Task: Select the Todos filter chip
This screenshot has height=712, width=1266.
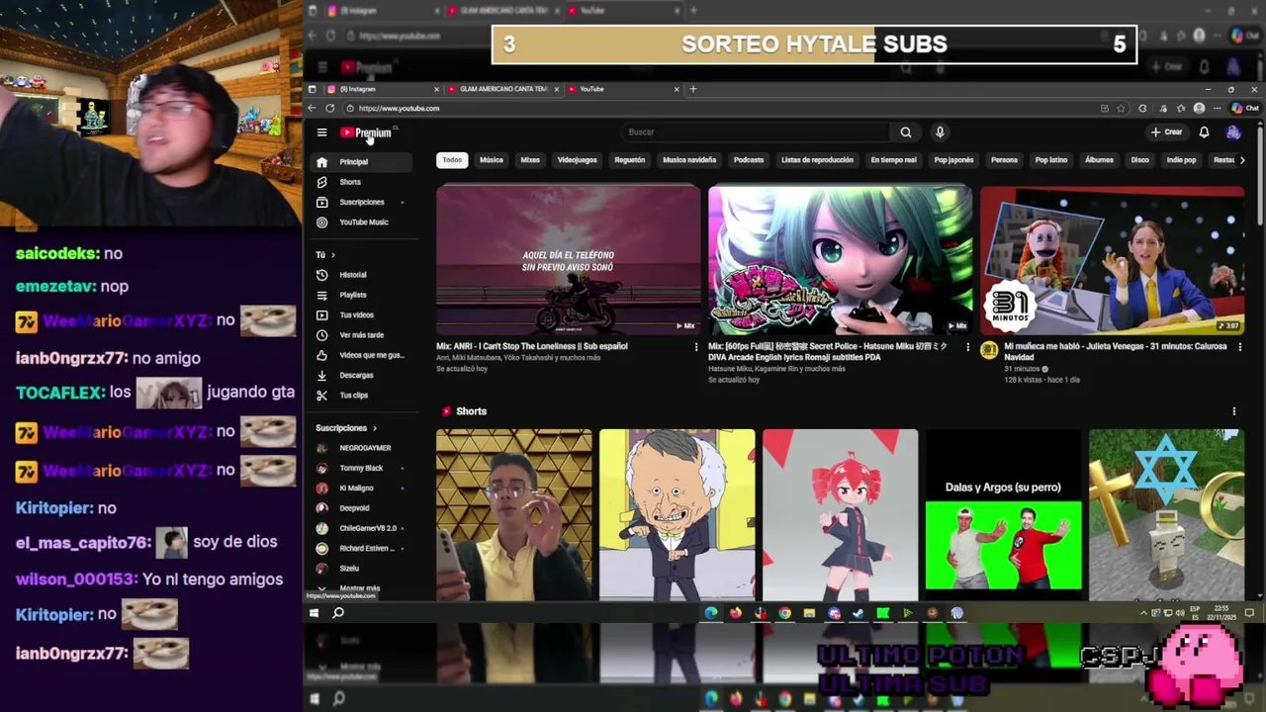Action: 452,160
